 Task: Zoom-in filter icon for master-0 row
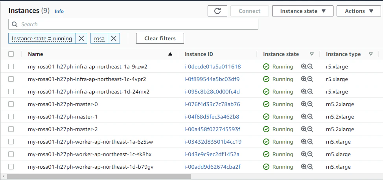coord(304,104)
